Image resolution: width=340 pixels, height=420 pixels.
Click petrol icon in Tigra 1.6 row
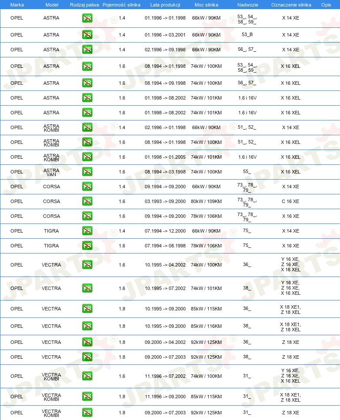pyautogui.click(x=87, y=246)
